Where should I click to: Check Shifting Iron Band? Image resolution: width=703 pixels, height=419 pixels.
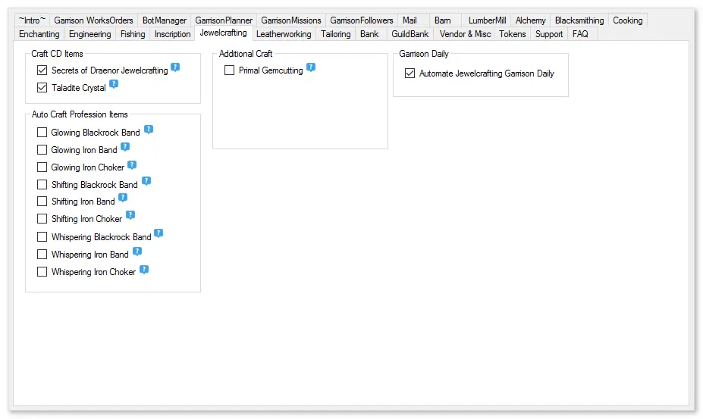click(x=42, y=202)
